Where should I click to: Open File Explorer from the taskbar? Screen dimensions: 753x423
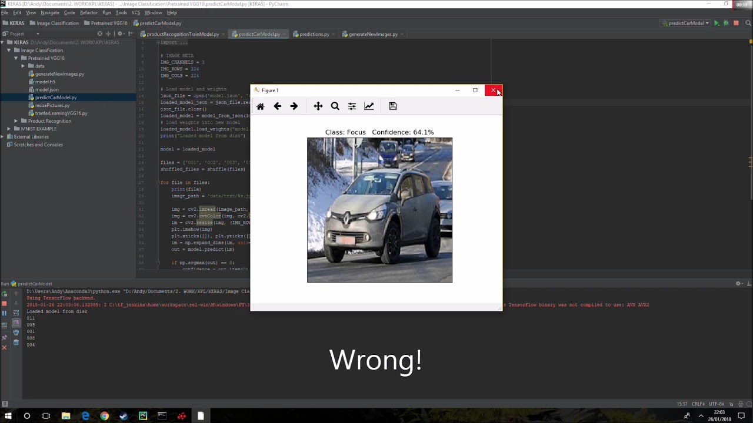pyautogui.click(x=66, y=416)
